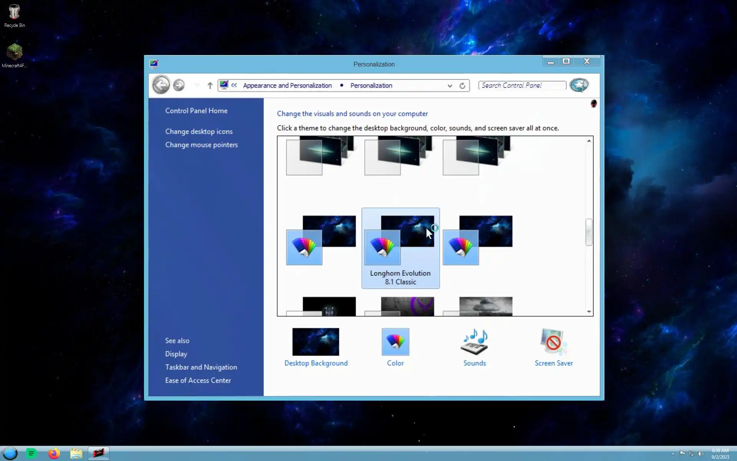The image size is (737, 461).
Task: Expand the address bar history dropdown
Action: click(x=450, y=86)
